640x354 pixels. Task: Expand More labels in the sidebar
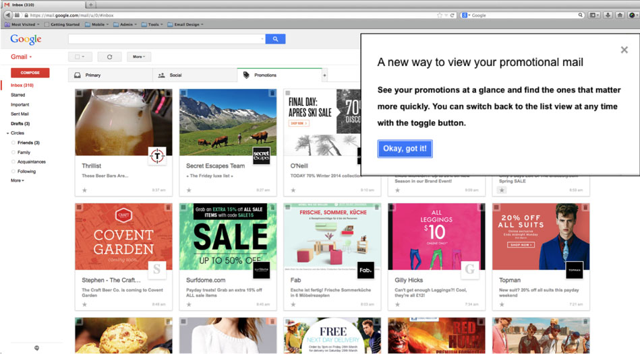(x=17, y=180)
